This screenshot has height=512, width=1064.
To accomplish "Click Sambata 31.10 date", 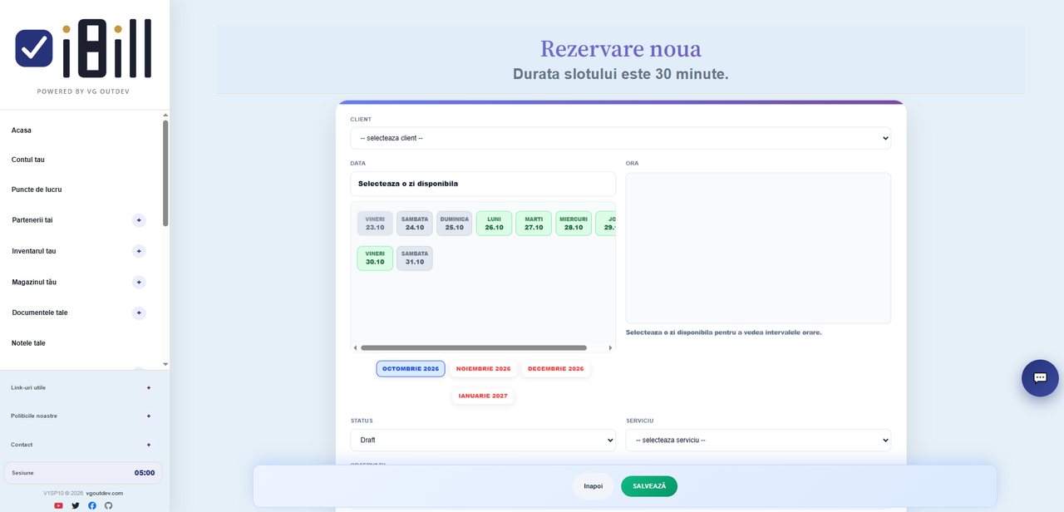I will (415, 258).
